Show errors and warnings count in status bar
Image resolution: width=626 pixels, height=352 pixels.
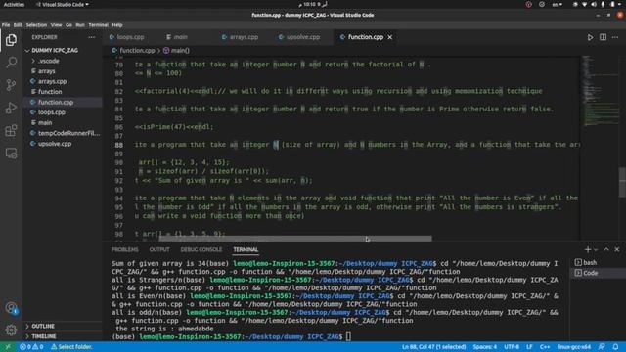31,347
